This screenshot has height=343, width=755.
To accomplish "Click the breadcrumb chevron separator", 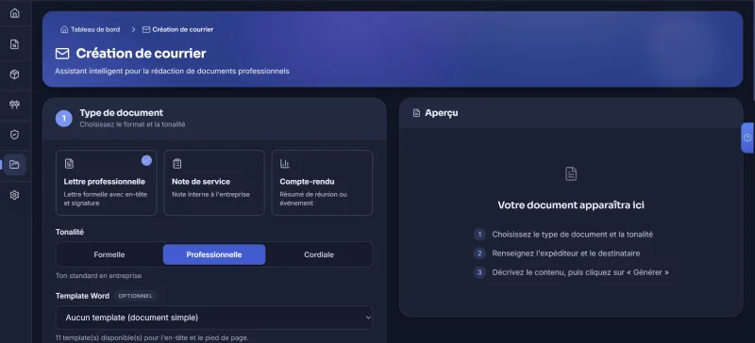I will [133, 29].
